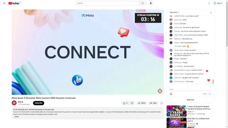Viewport: 228px width, 128px height.
Task: Click '4,576 watching now' text
Action: [x=21, y=110]
